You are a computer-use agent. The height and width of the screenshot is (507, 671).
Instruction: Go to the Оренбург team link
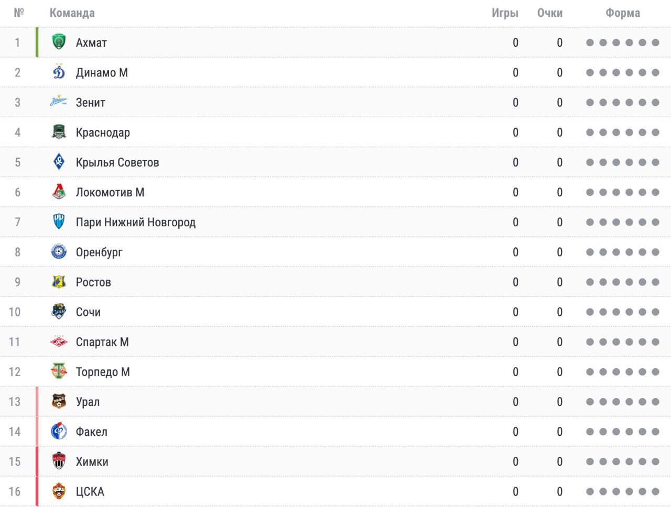pos(99,252)
